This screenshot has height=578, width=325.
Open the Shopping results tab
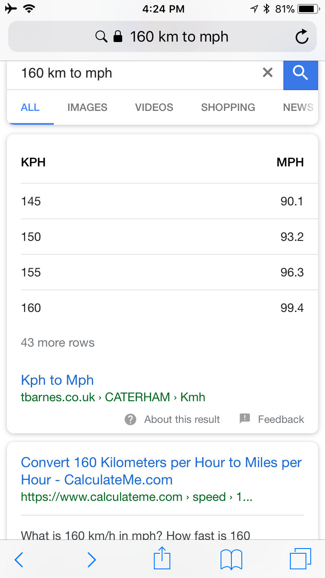click(x=228, y=107)
